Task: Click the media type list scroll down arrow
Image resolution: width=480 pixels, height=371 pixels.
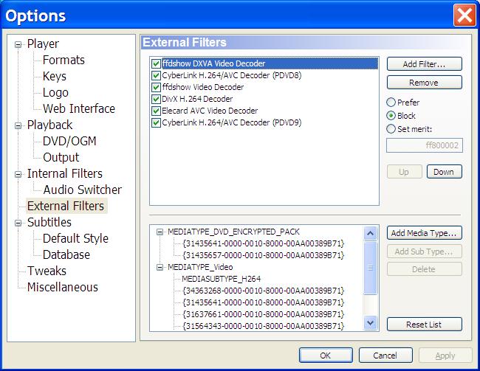Action: coord(371,323)
